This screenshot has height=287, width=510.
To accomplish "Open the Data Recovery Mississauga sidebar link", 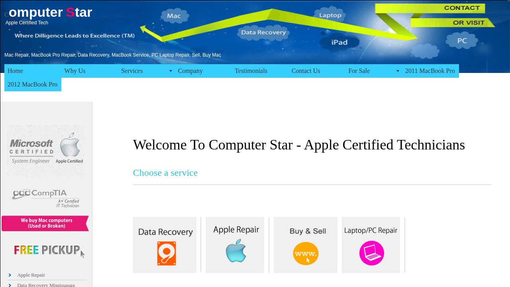I will point(46,285).
